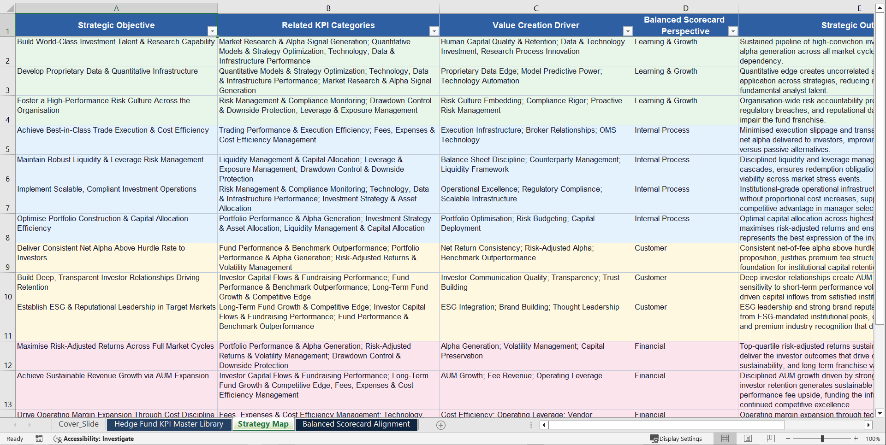Select cell 'Maximise Risk-Adjusted Returns Across Full Market Cycles'
886x445 pixels.
click(x=116, y=356)
